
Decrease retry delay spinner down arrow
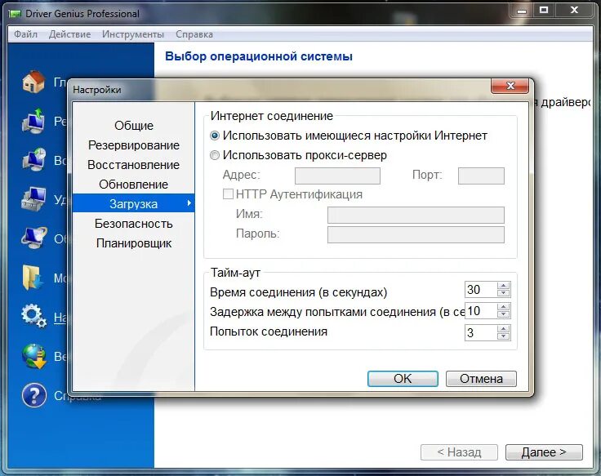click(504, 314)
